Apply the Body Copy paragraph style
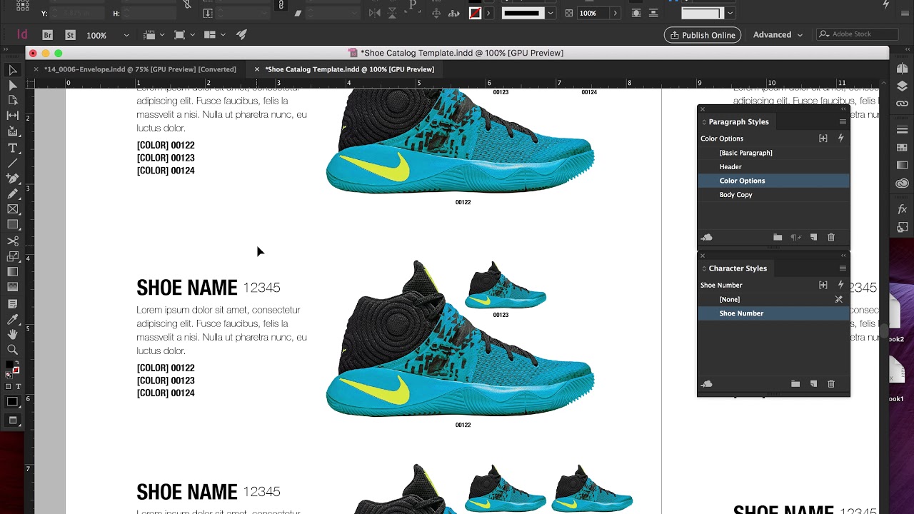This screenshot has height=514, width=914. [x=773, y=195]
